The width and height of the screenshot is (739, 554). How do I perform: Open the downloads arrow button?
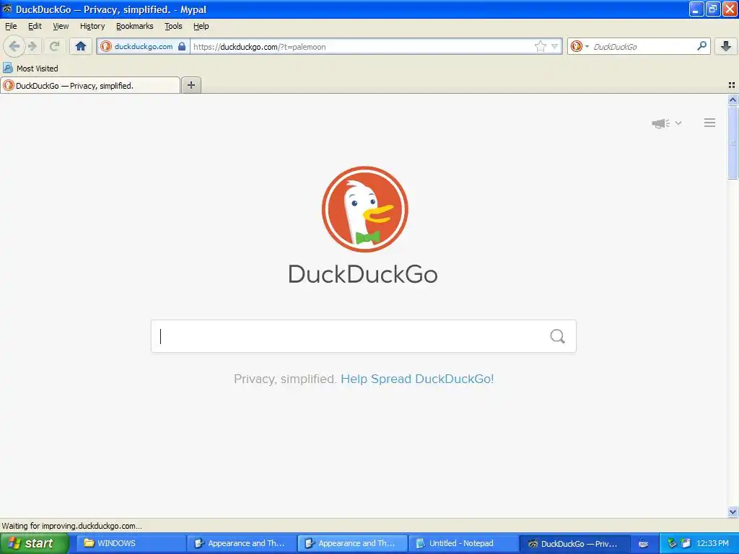(x=726, y=46)
